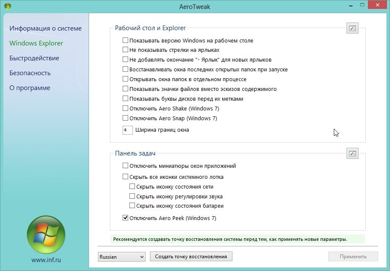Check Скрыть иконку регулировки звука
The image size is (390, 271).
(x=132, y=196)
